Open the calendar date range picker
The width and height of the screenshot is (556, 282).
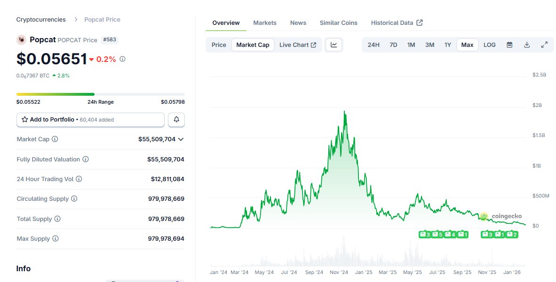tap(509, 45)
